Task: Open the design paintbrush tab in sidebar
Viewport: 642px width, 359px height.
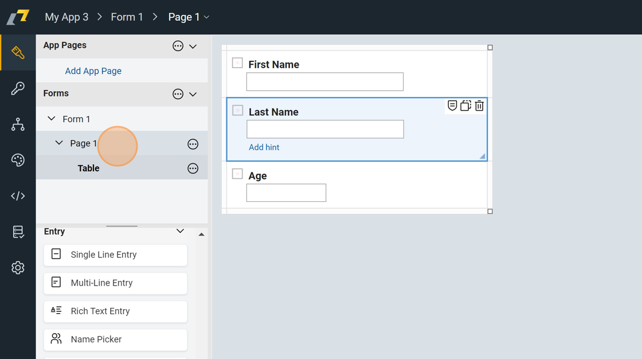Action: 18,53
